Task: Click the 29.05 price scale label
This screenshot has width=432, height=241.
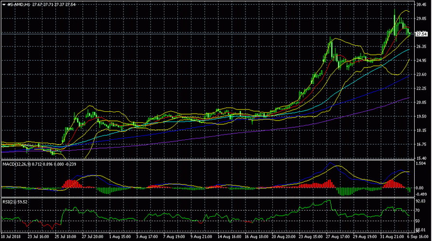Action: 421,18
